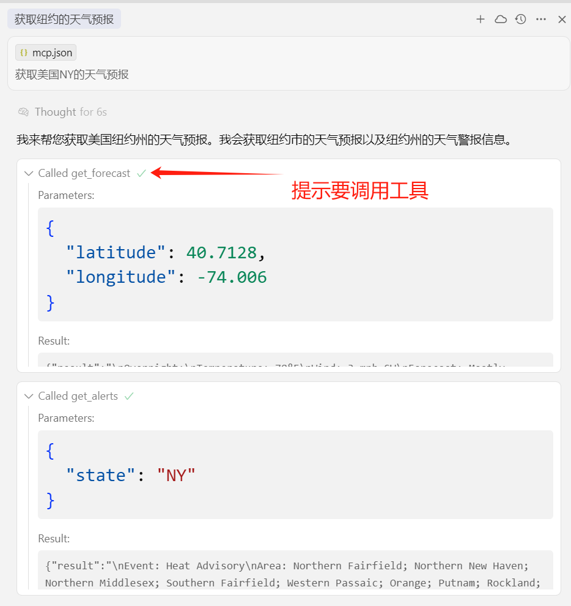Click the JSON braces icon on mcp.json chip
Image resolution: width=571 pixels, height=606 pixels.
pyautogui.click(x=24, y=53)
